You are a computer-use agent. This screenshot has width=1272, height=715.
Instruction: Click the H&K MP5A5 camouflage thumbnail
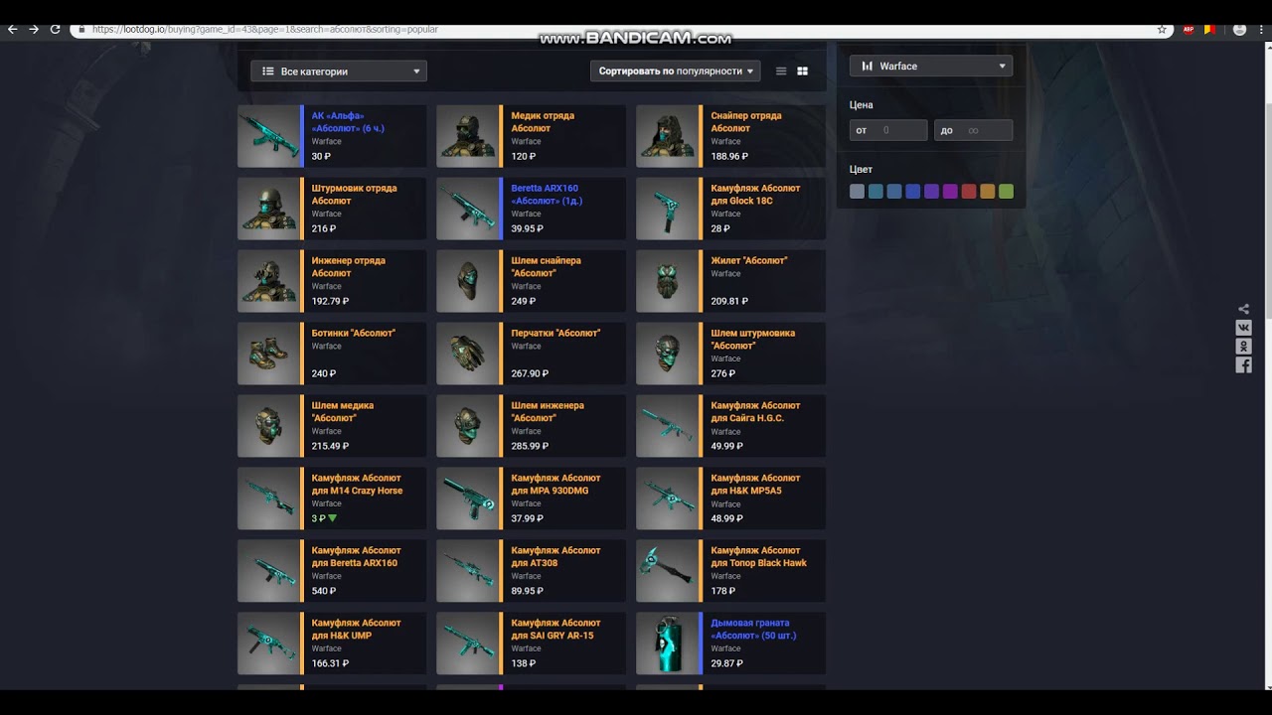pyautogui.click(x=667, y=499)
